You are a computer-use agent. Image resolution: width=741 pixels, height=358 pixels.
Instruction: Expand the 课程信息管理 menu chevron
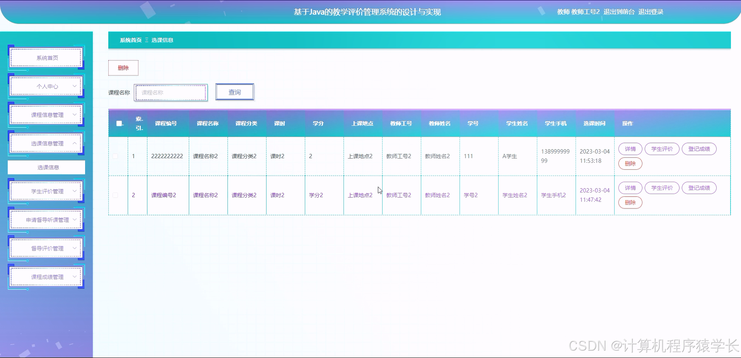(x=75, y=115)
